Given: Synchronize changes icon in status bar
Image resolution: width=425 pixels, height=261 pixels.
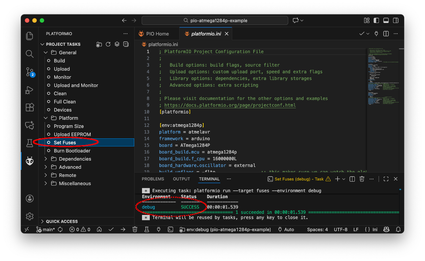Looking at the screenshot, I should click(x=60, y=229).
